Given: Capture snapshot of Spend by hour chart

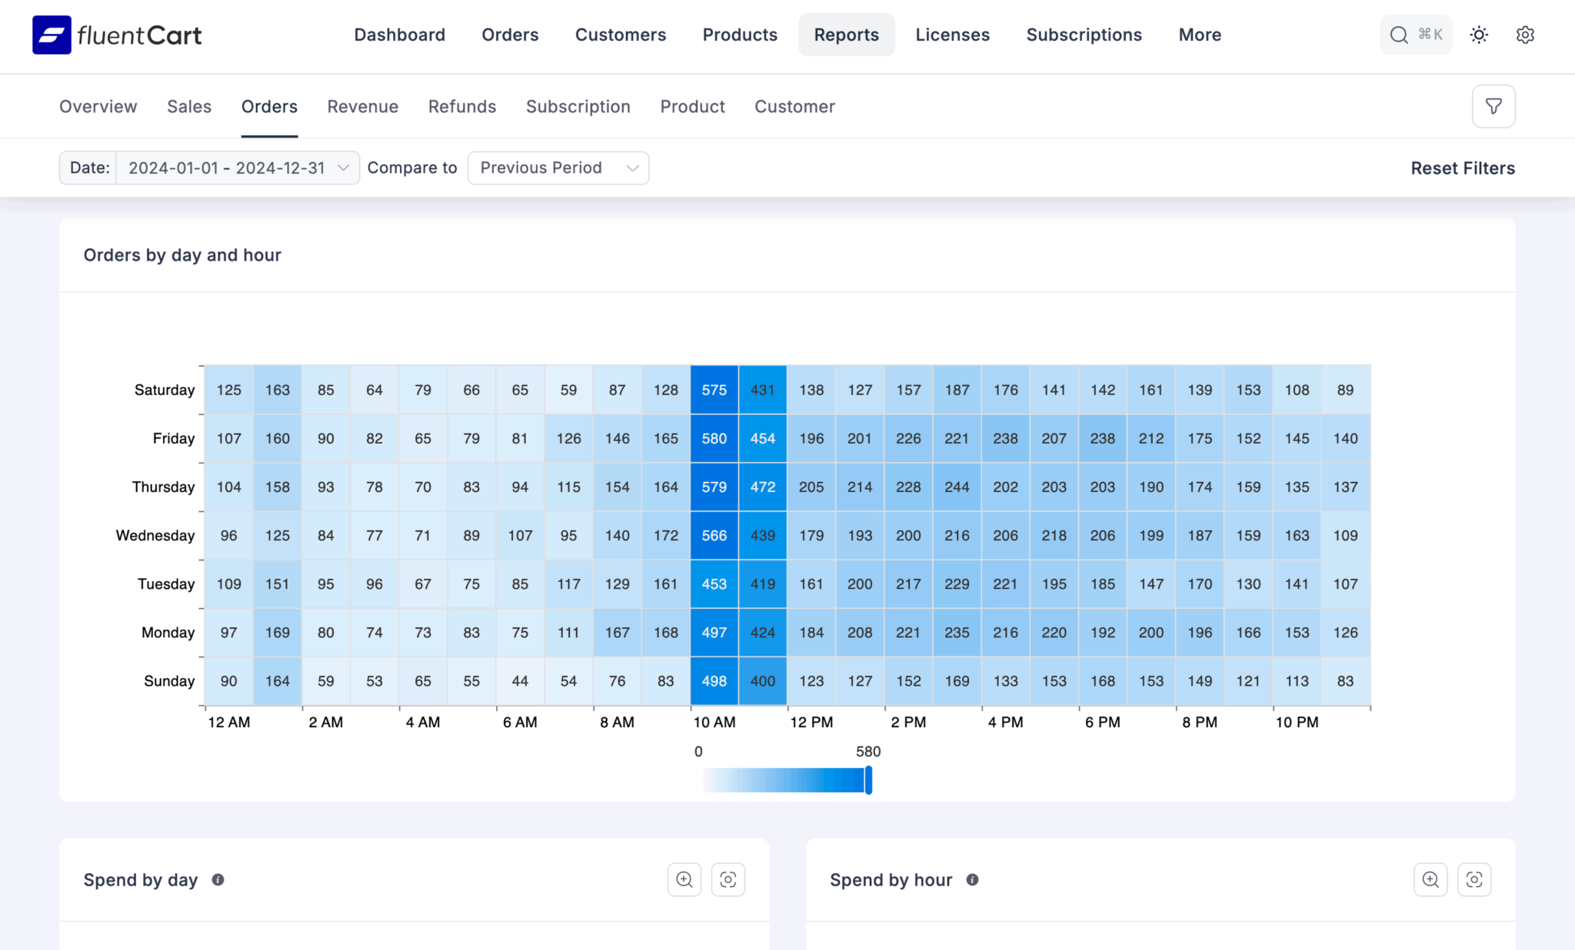Looking at the screenshot, I should (x=1474, y=879).
